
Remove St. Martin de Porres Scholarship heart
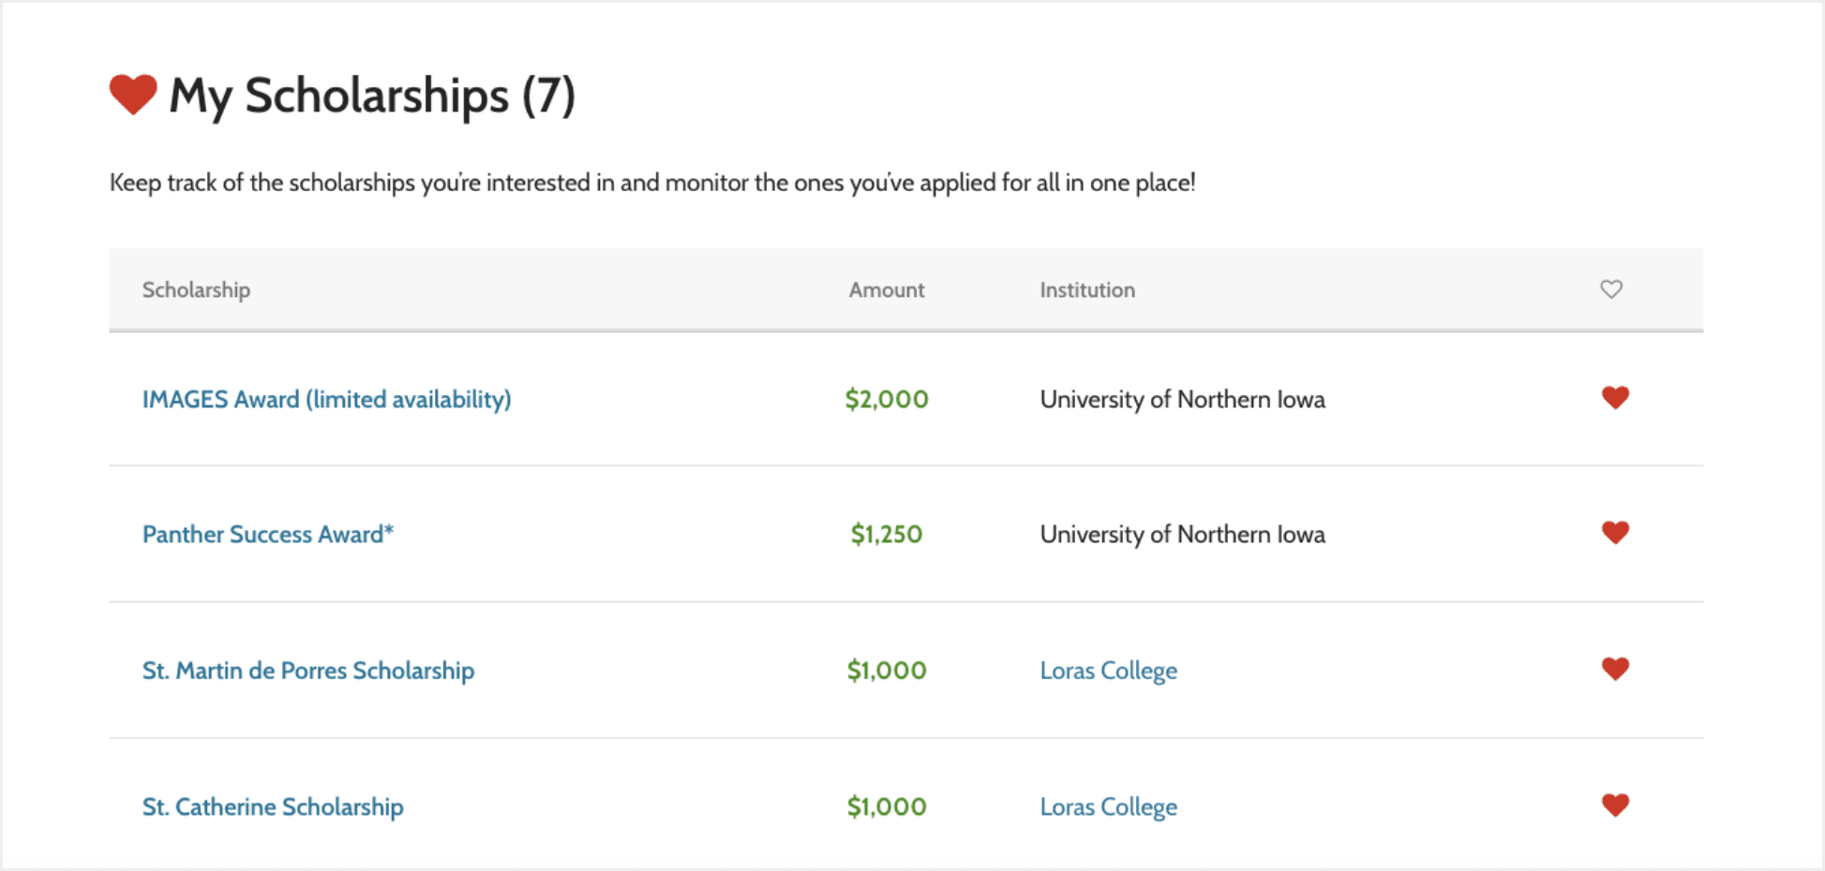coord(1614,669)
